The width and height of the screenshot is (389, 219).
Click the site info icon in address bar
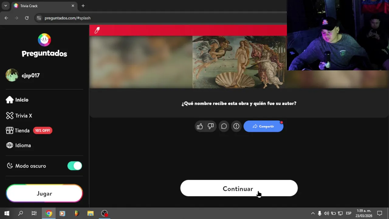point(39,18)
